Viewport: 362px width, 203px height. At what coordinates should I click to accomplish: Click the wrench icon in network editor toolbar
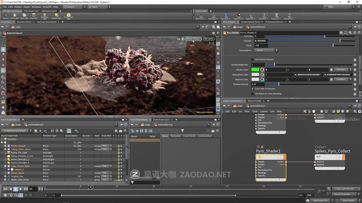(305, 111)
